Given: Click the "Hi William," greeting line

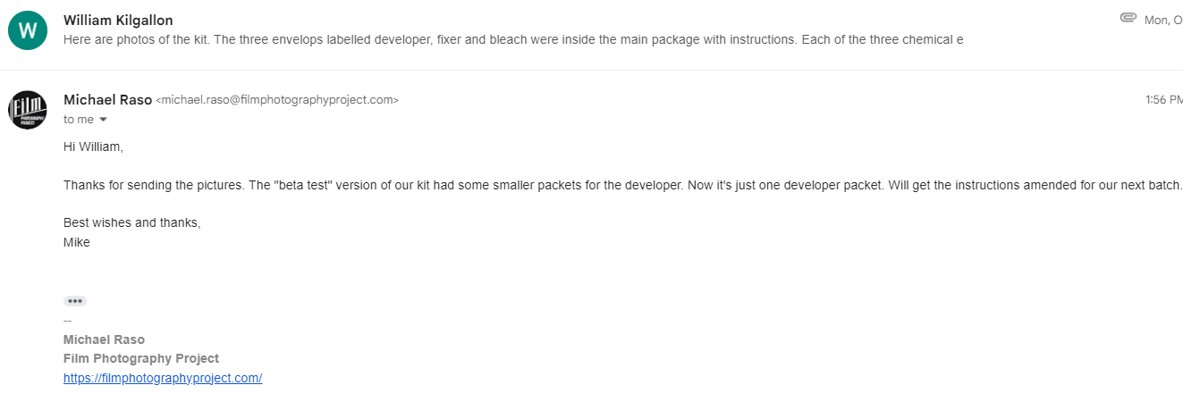Looking at the screenshot, I should 93,147.
